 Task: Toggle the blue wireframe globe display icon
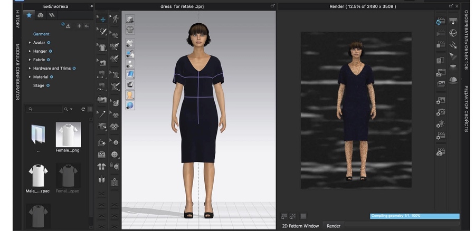(x=130, y=105)
